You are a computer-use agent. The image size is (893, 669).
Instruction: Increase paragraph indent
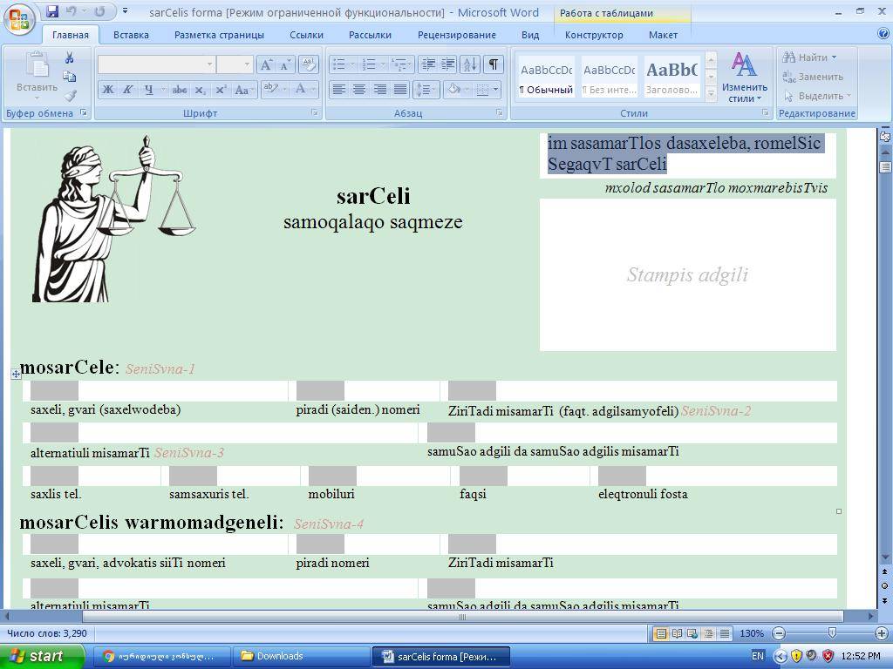coord(448,64)
